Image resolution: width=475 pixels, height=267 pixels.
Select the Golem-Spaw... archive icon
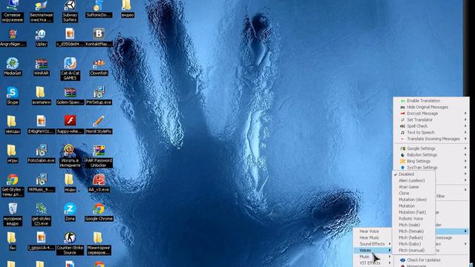[70, 96]
